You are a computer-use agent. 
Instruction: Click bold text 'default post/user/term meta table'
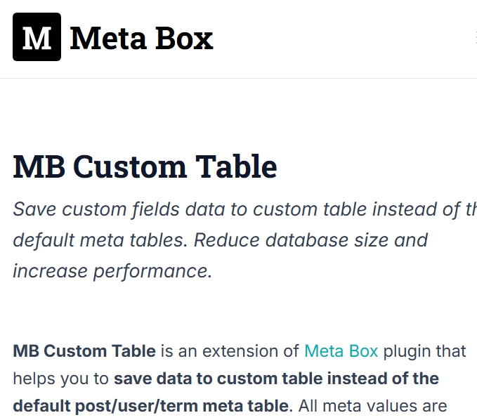(151, 406)
